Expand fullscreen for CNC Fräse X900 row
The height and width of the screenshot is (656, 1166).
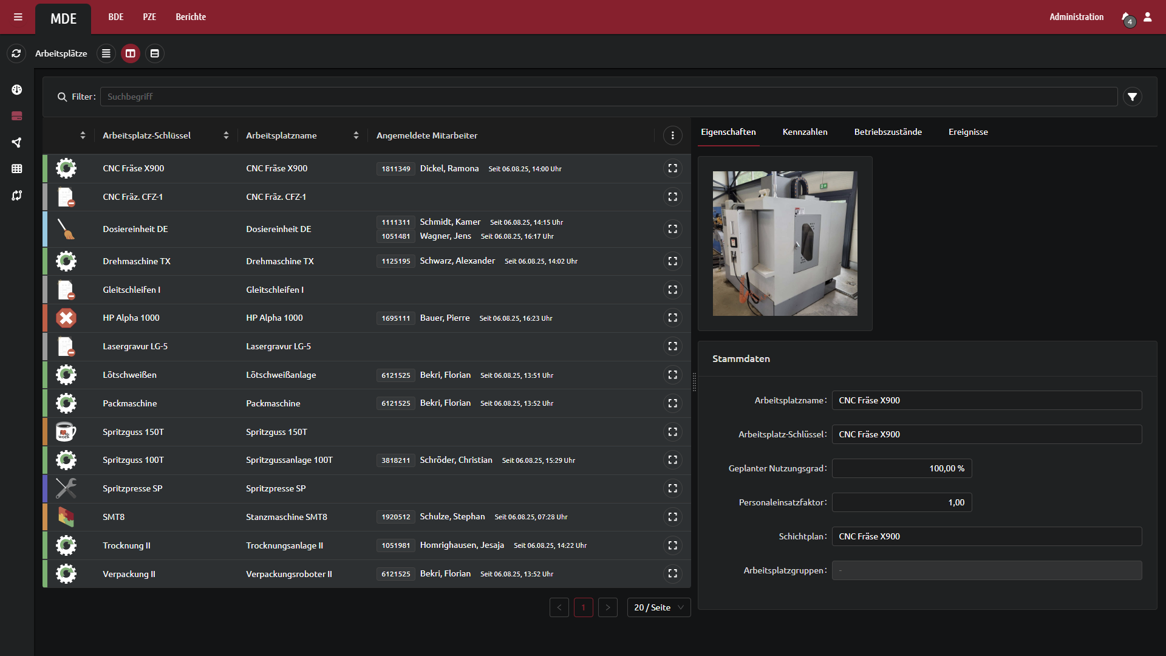click(673, 168)
